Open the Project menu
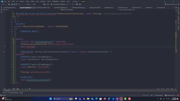 pyautogui.click(x=22, y=1)
